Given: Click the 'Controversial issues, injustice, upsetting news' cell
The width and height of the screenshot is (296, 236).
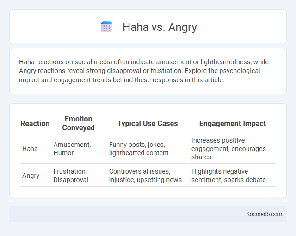Looking at the screenshot, I should click(x=148, y=175).
